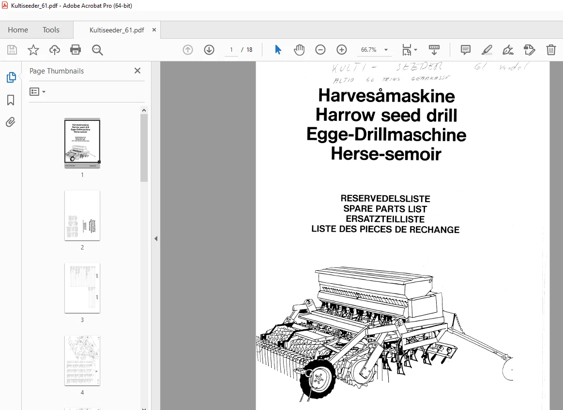Screen dimensions: 563x410
Task: Open zoom level 66.7% dropdown
Action: (x=386, y=50)
